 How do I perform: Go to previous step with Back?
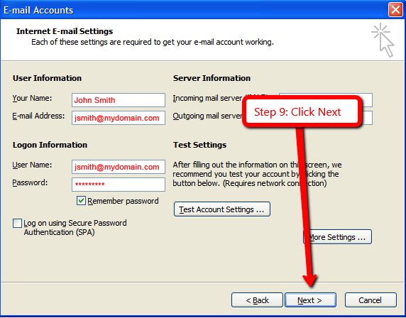tap(257, 300)
